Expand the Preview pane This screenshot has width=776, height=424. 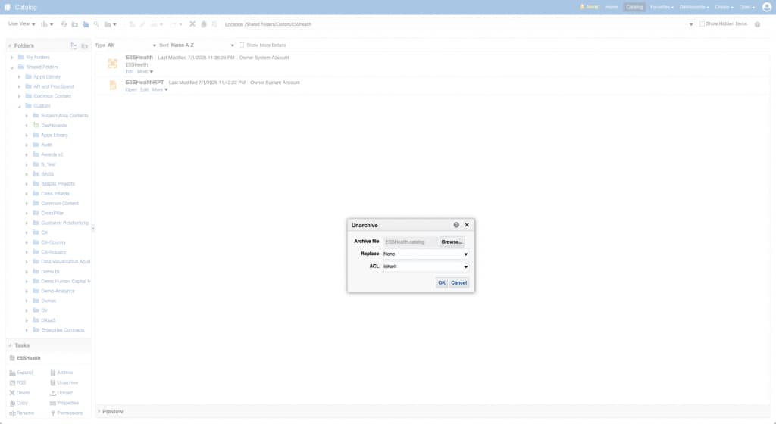click(x=99, y=411)
